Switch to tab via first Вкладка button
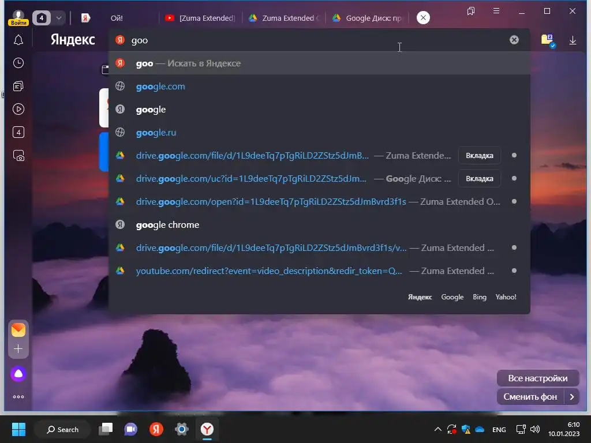This screenshot has width=591, height=443. 480,156
